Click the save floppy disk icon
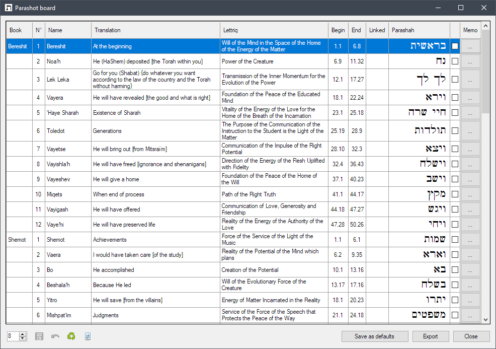 tap(39, 336)
